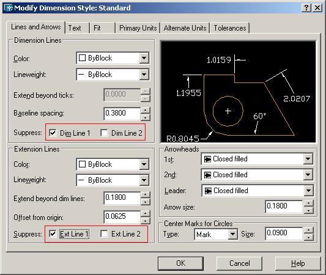Open the 2nd arrowhead dropdown
The height and width of the screenshot is (275, 326).
point(308,175)
